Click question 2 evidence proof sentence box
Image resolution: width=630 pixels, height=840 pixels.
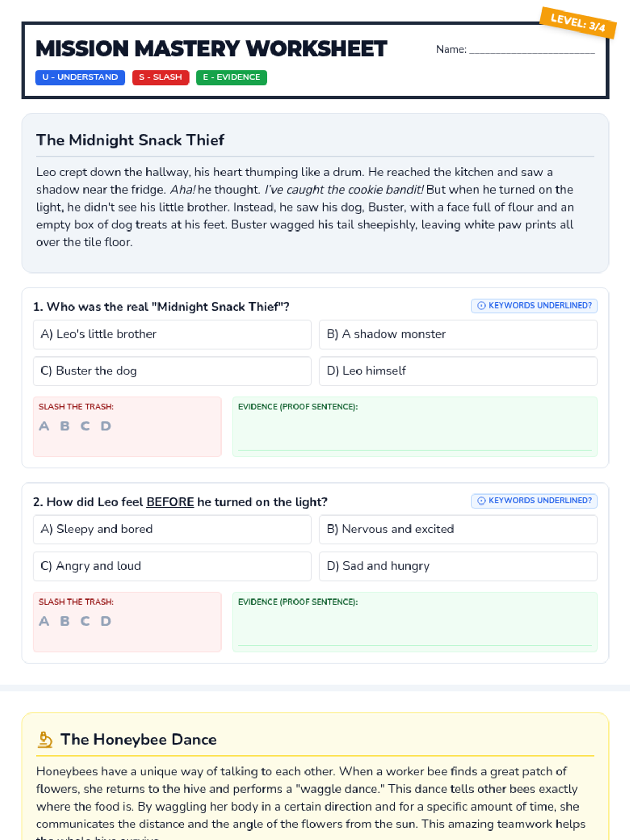[415, 627]
